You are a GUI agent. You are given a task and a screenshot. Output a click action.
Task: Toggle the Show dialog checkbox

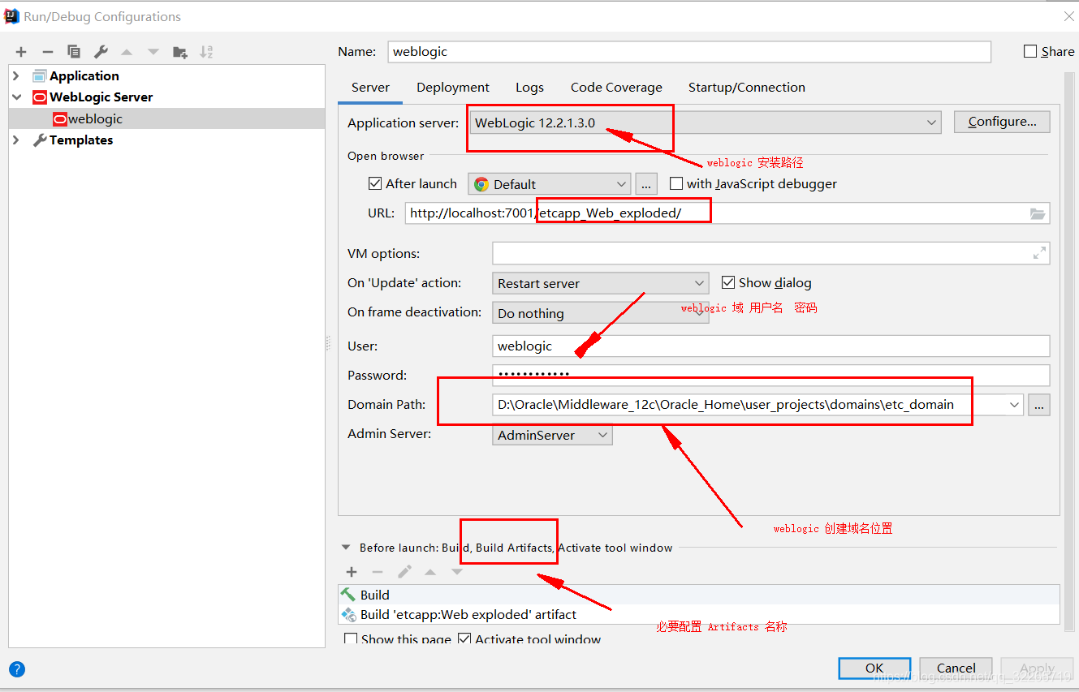pos(728,282)
